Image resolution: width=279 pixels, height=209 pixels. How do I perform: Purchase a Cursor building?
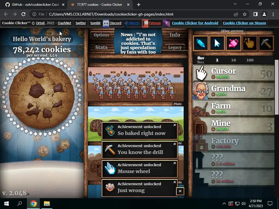point(233,73)
